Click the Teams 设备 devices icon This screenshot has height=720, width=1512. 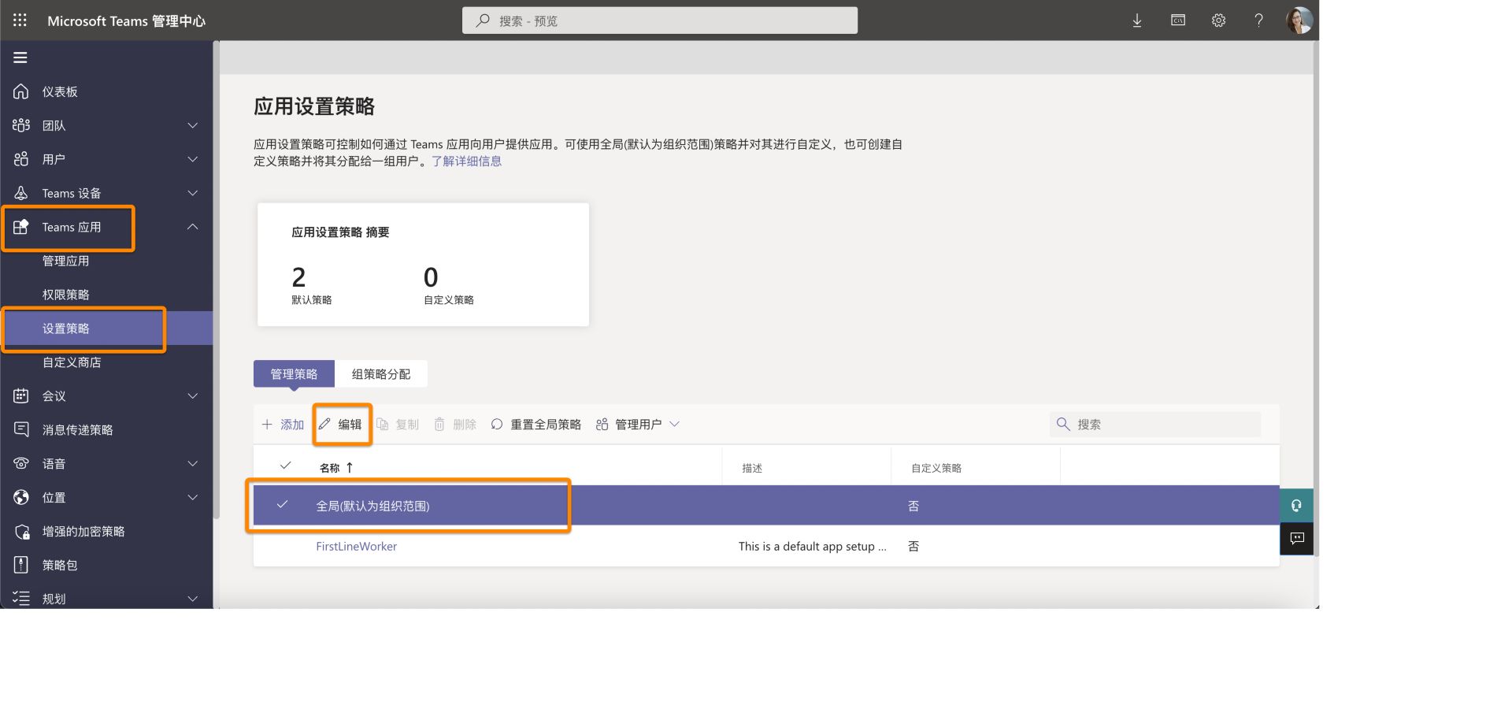click(21, 193)
